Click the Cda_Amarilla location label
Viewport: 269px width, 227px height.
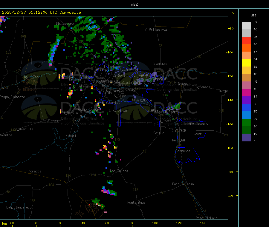pyautogui.click(x=22, y=129)
